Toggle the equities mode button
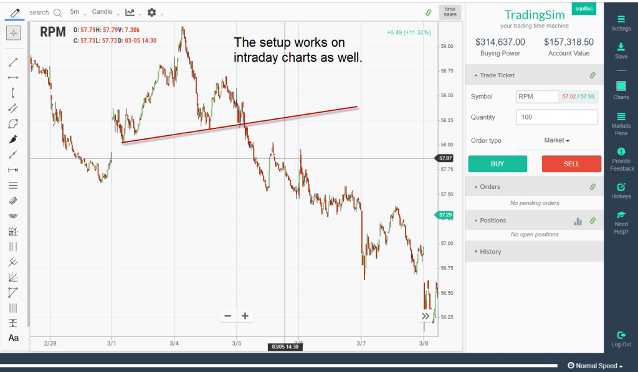The width and height of the screenshot is (638, 372). tap(584, 8)
